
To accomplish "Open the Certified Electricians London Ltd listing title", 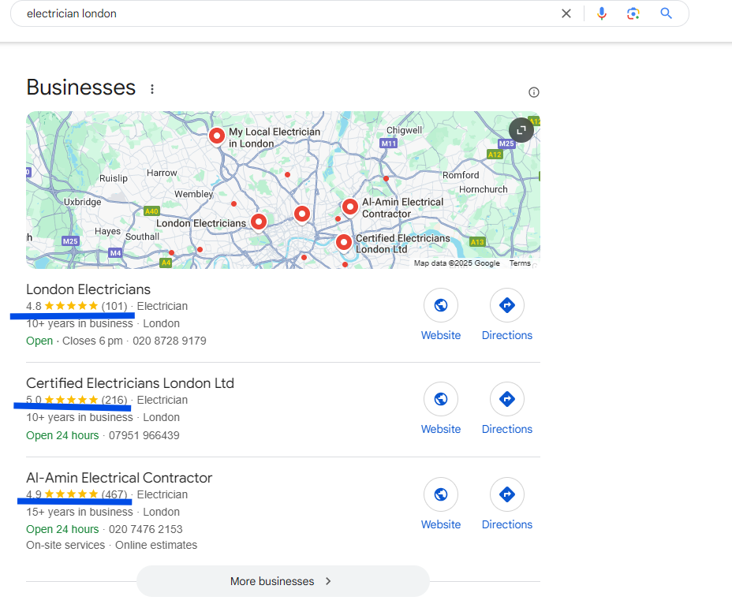I will coord(130,383).
